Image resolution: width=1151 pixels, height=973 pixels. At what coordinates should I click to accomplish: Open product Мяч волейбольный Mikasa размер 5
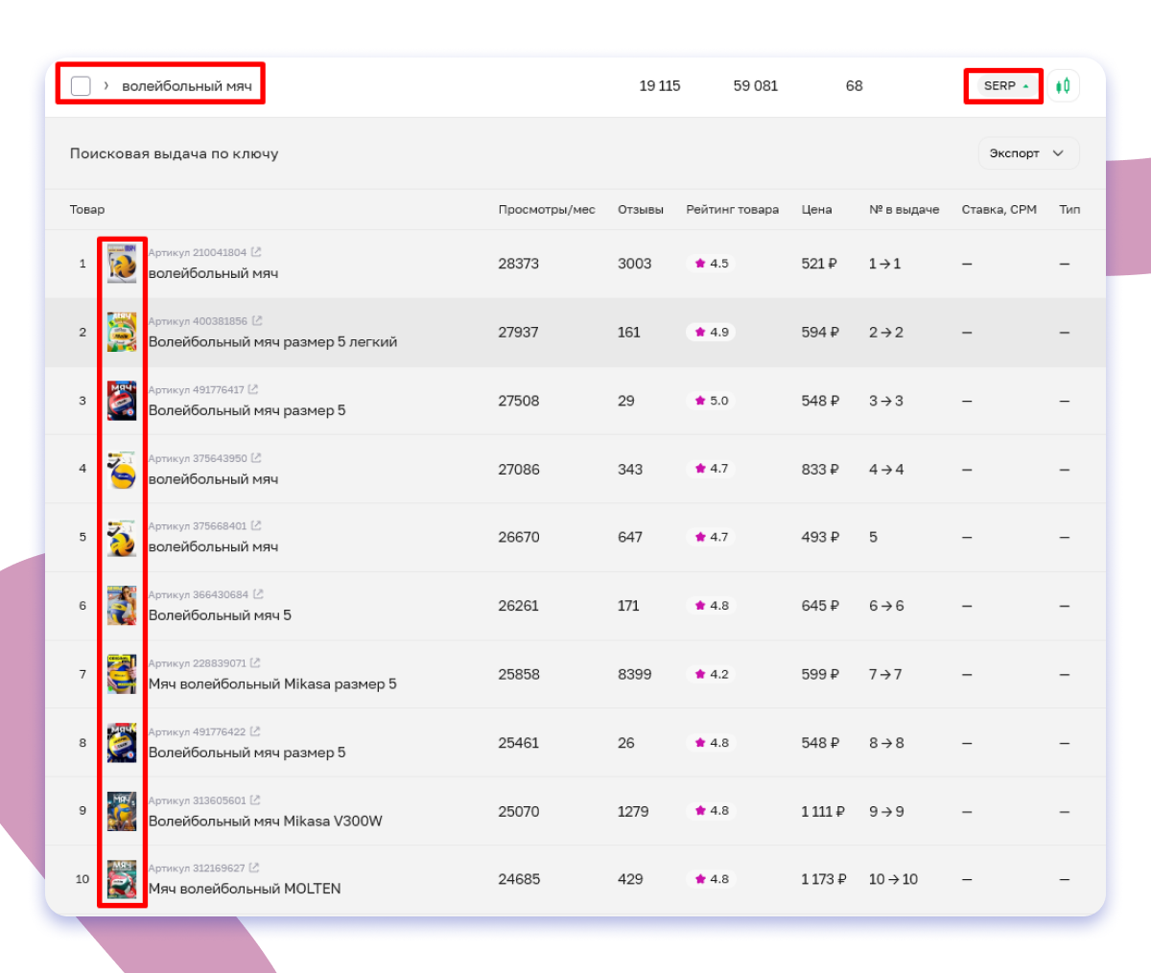[272, 684]
